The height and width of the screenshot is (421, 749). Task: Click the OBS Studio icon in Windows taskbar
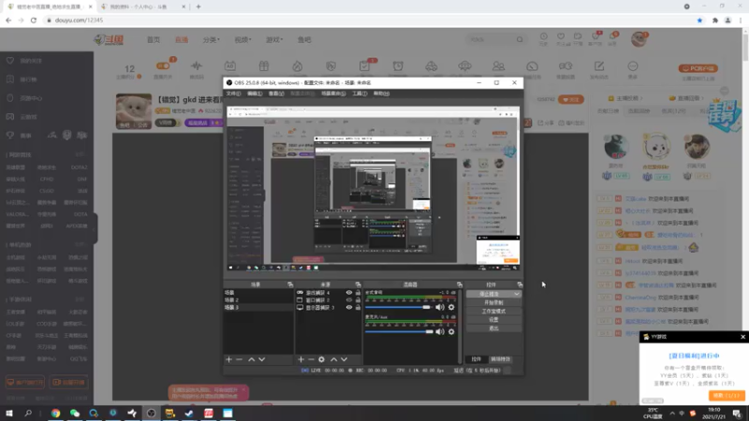point(151,414)
